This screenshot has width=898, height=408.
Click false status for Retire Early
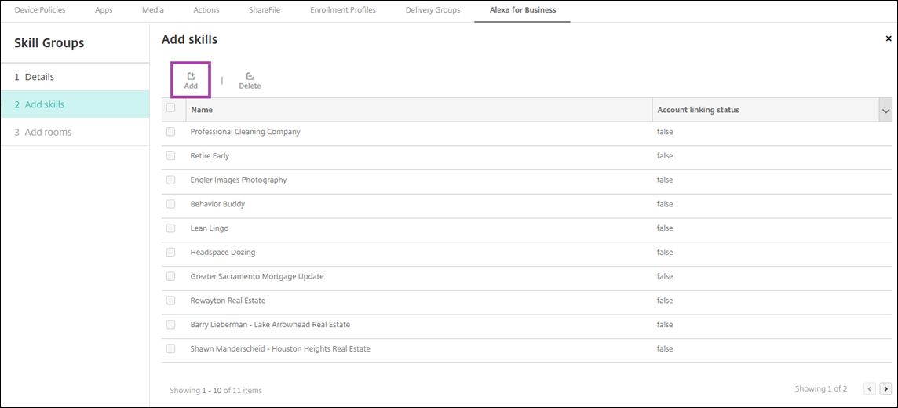[x=665, y=155]
